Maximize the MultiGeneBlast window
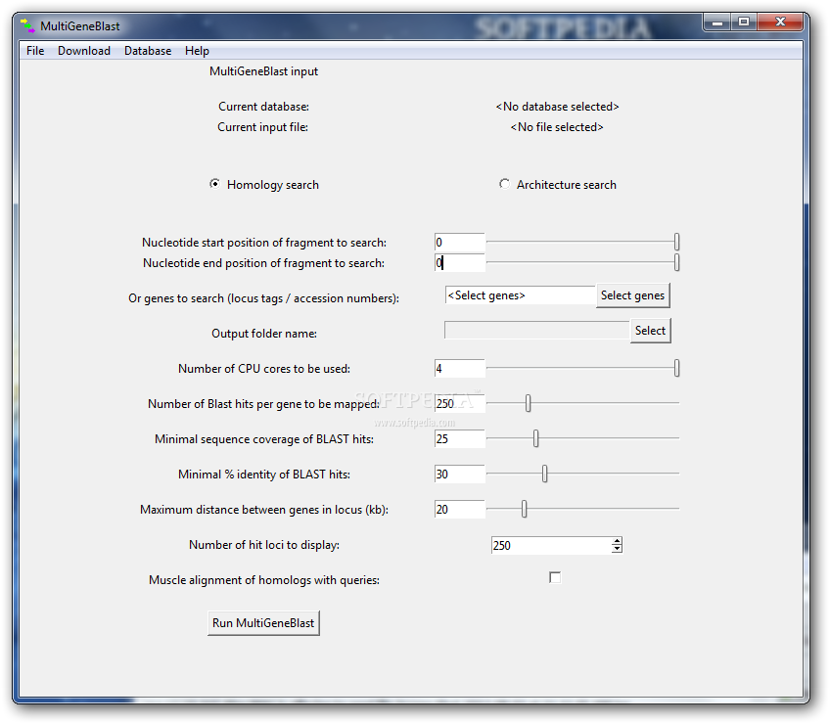Viewport: 830px width, 724px height. click(x=744, y=23)
